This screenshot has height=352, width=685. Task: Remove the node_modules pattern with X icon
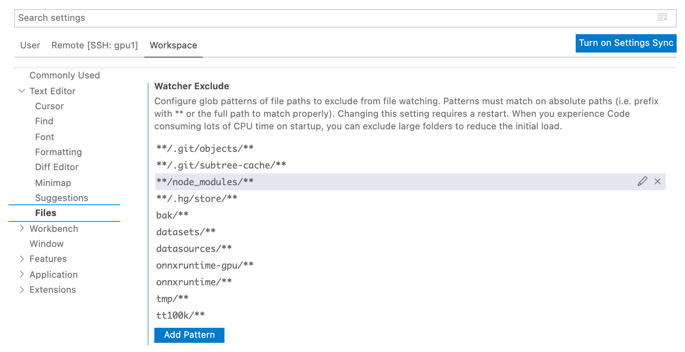click(x=657, y=181)
